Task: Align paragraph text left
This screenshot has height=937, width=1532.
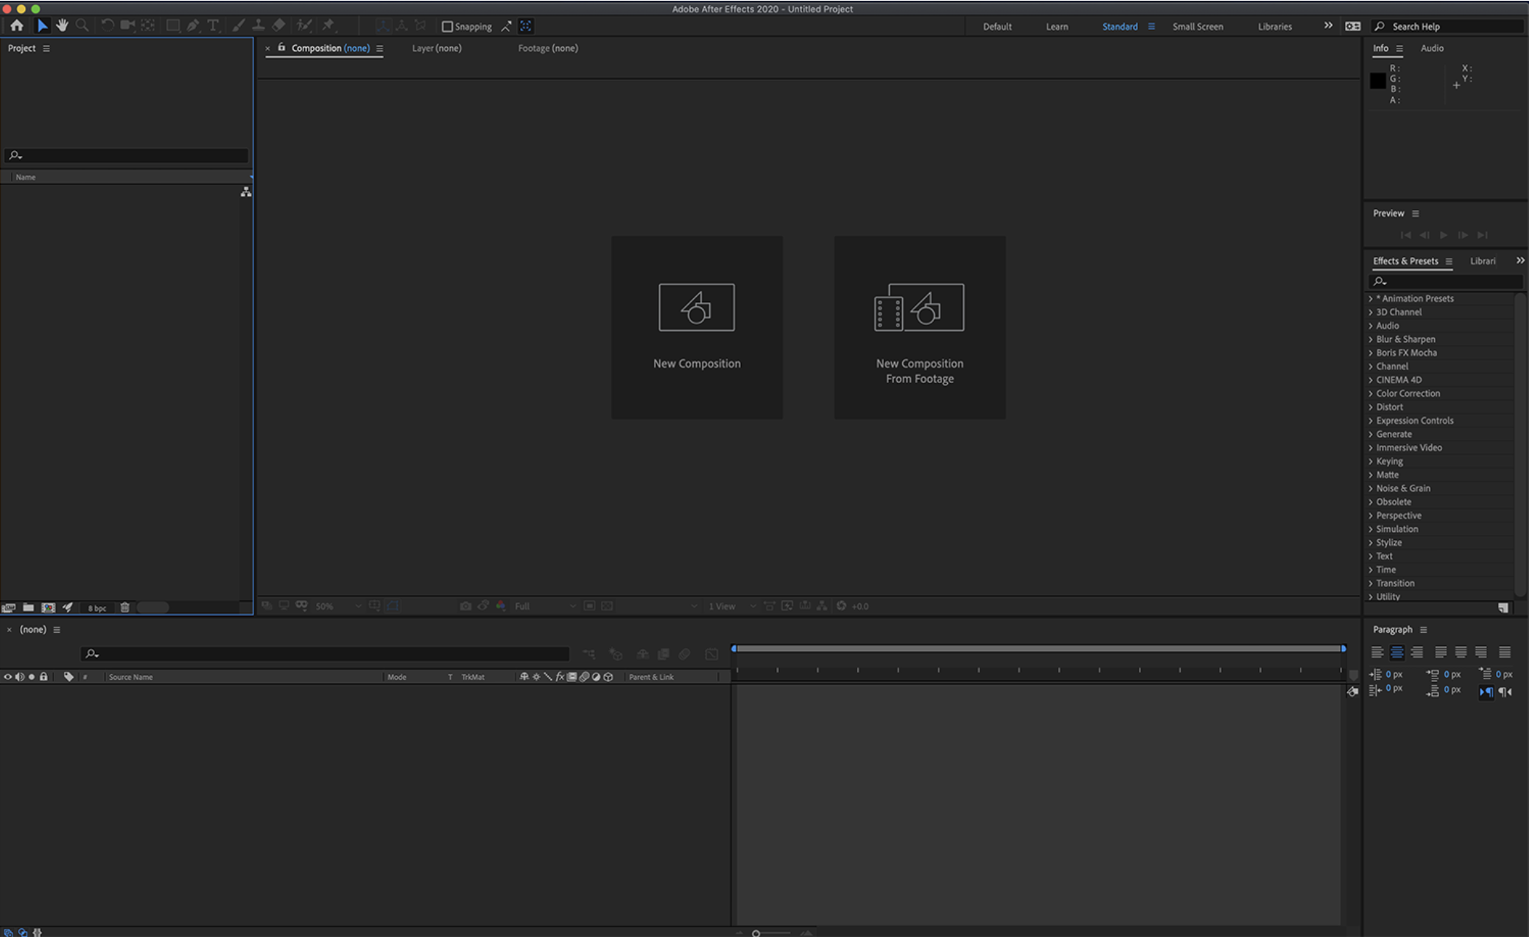Action: click(x=1377, y=653)
